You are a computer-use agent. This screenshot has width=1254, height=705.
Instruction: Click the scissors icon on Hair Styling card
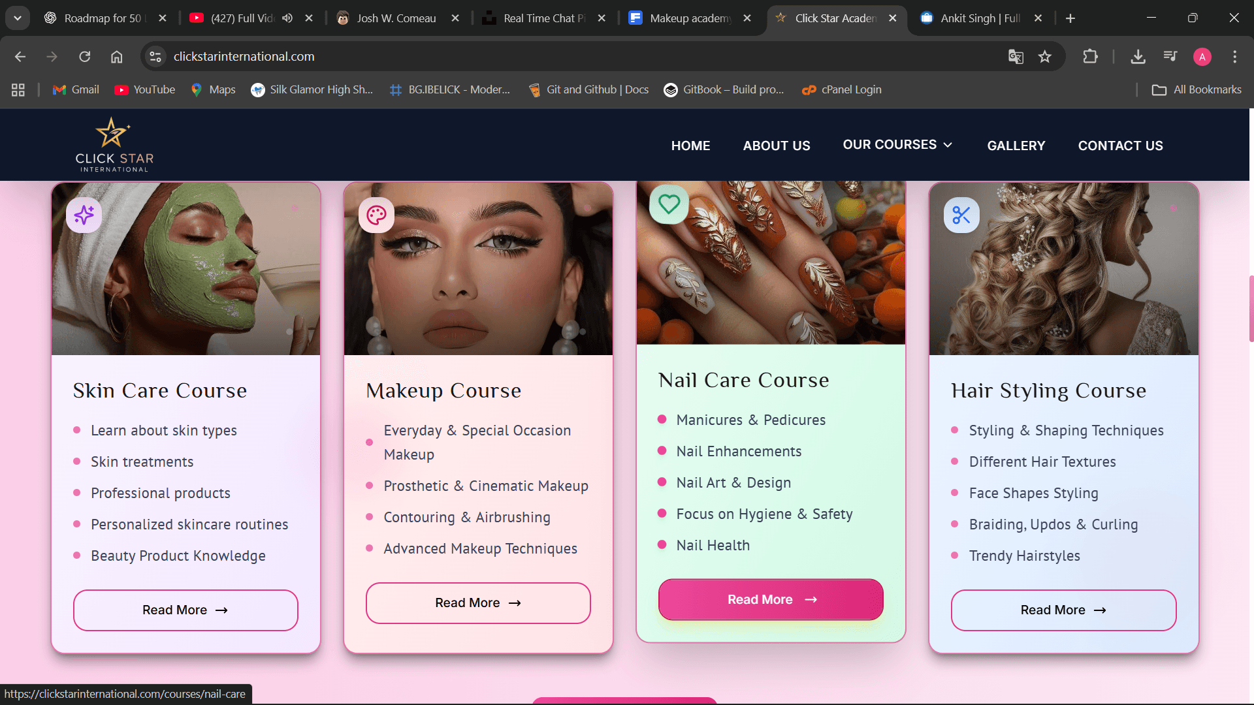[961, 215]
